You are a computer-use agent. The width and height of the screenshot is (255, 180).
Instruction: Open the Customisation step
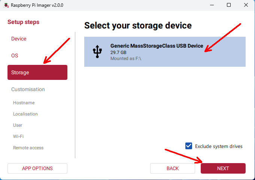point(28,89)
